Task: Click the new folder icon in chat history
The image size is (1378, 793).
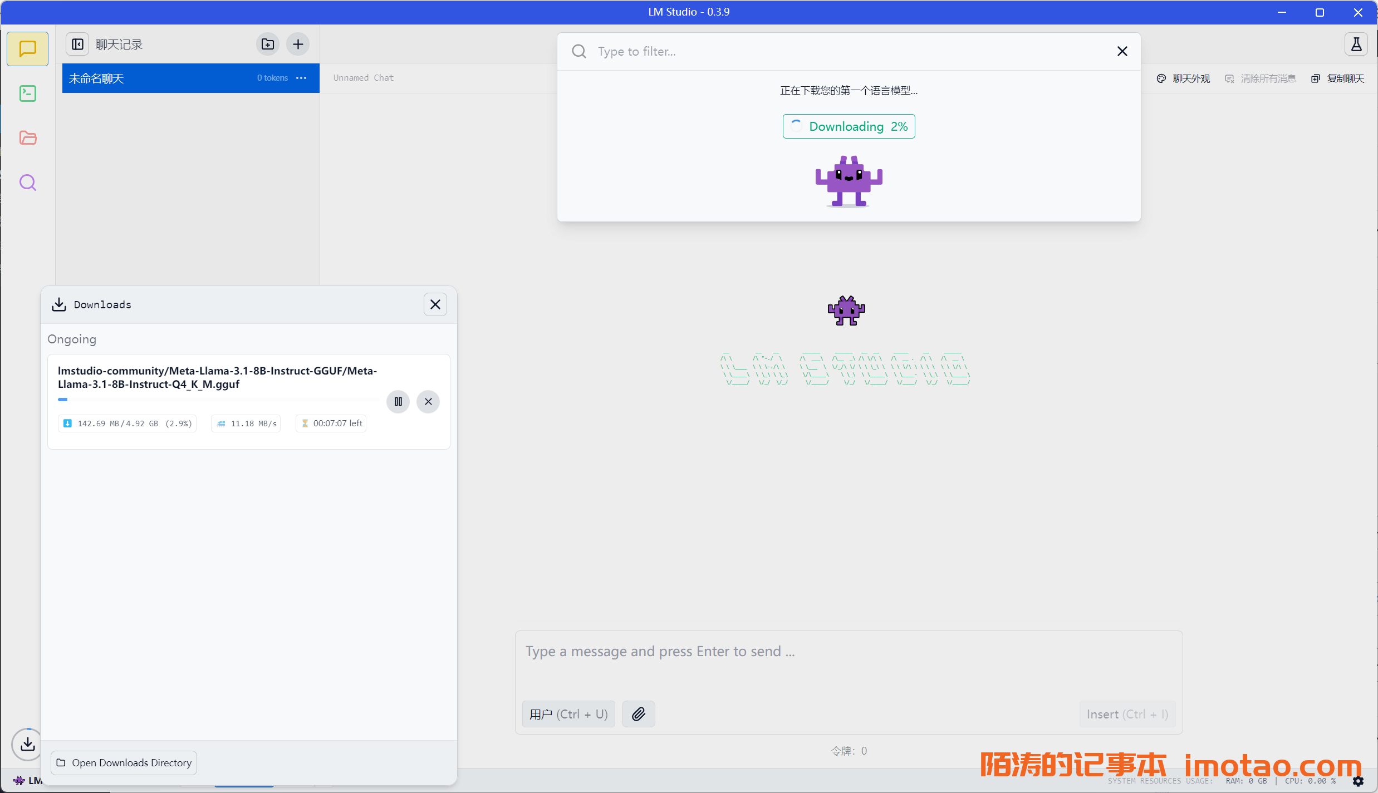Action: (268, 44)
